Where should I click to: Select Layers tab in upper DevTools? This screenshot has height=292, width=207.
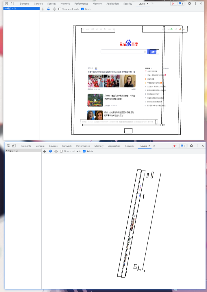(142, 3)
